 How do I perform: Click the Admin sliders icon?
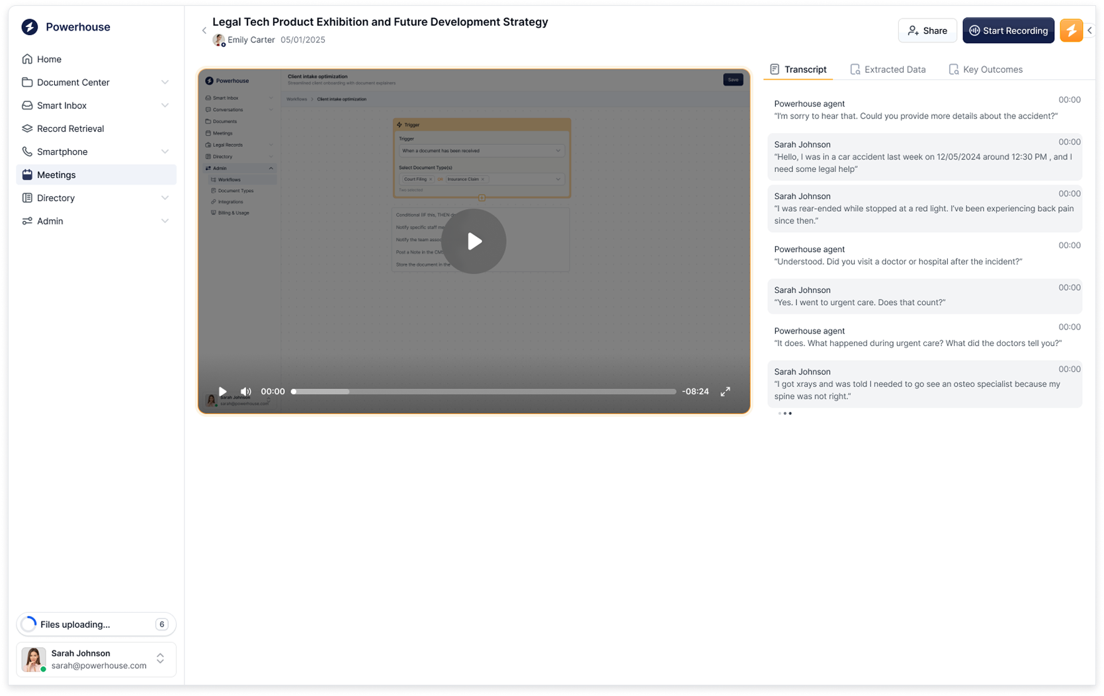click(27, 221)
